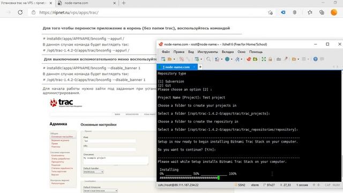Launch Xftp red swirl icon in Xshell toolbar
The image size is (343, 193).
click(x=249, y=59)
